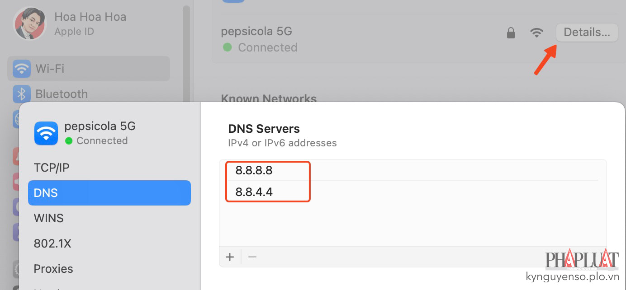Select the 8.8.8.8 DNS server entry
The height and width of the screenshot is (290, 626).
click(254, 171)
